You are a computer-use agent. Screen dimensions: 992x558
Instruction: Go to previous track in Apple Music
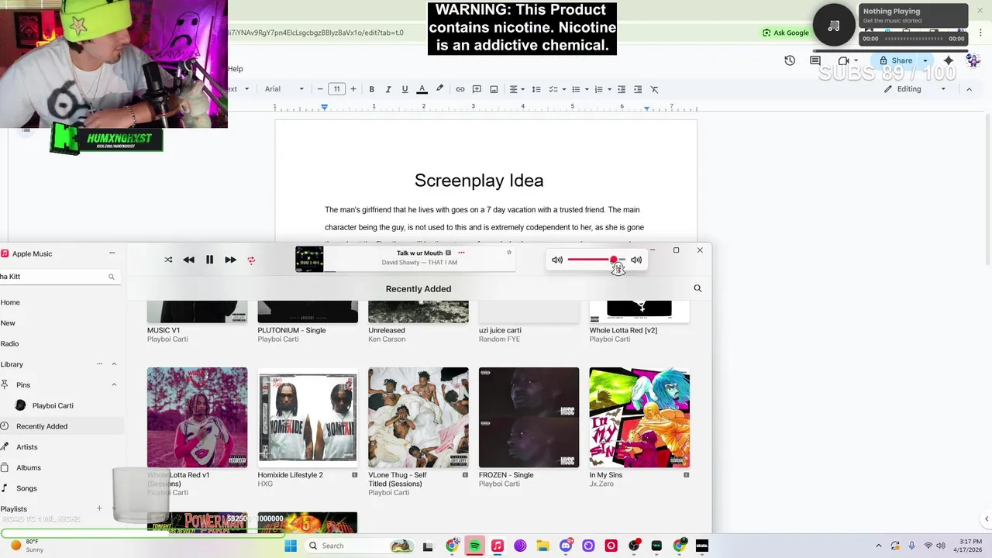[188, 260]
